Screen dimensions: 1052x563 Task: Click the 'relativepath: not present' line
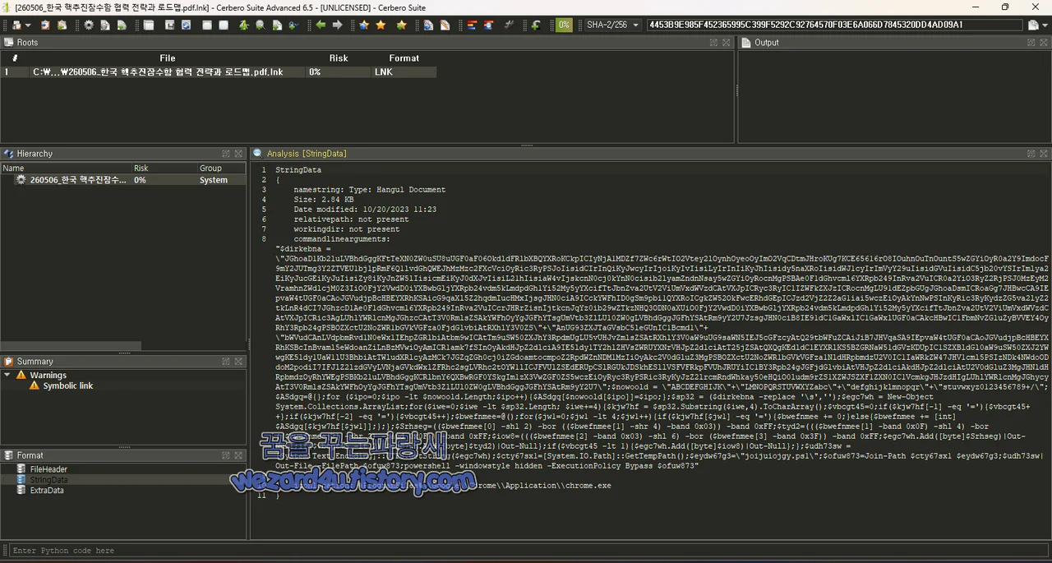tap(351, 219)
